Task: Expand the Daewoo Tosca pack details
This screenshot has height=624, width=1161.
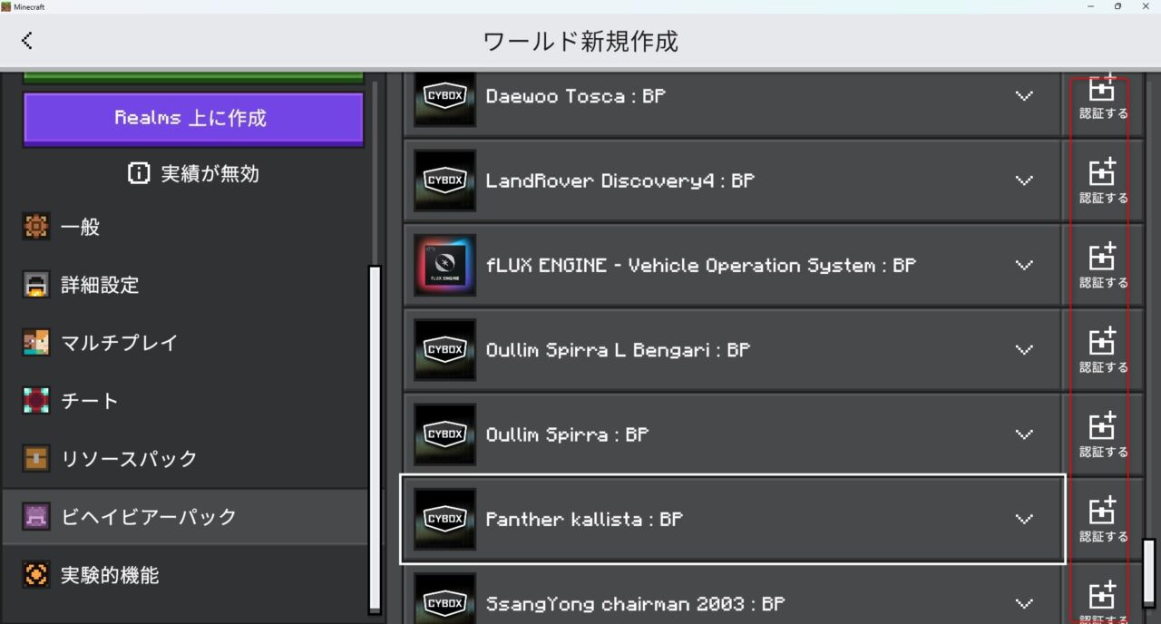Action: pos(1024,96)
